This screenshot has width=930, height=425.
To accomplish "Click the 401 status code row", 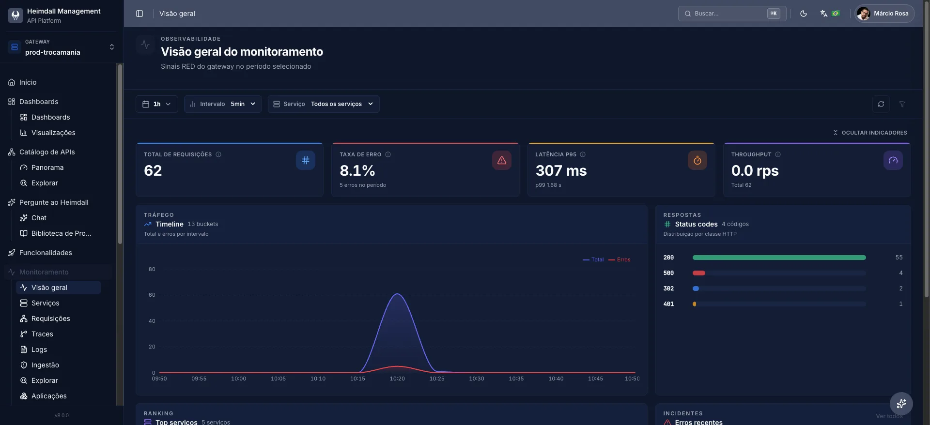I will tap(783, 304).
